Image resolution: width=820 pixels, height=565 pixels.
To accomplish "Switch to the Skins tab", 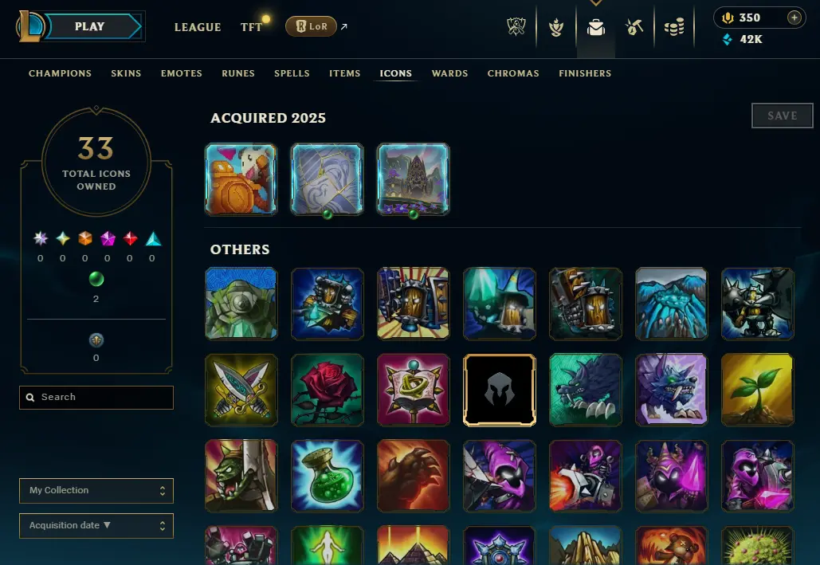I will click(x=126, y=73).
